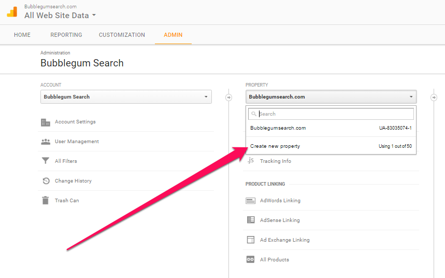Click the UA-83035074-1 tracking ID text
445x278 pixels.
click(x=395, y=128)
